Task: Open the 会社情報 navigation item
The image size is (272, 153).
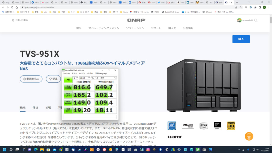Action: (x=188, y=28)
